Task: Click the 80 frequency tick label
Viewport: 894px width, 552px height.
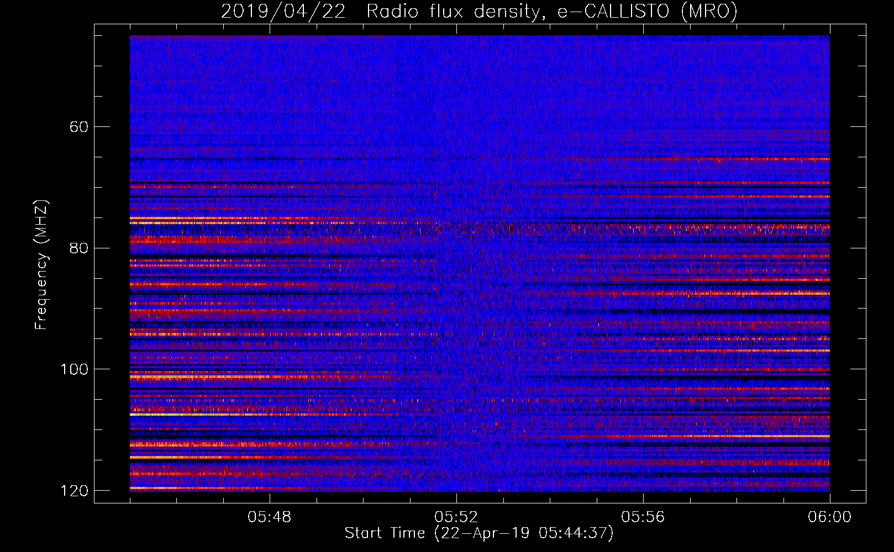Action: pos(79,248)
